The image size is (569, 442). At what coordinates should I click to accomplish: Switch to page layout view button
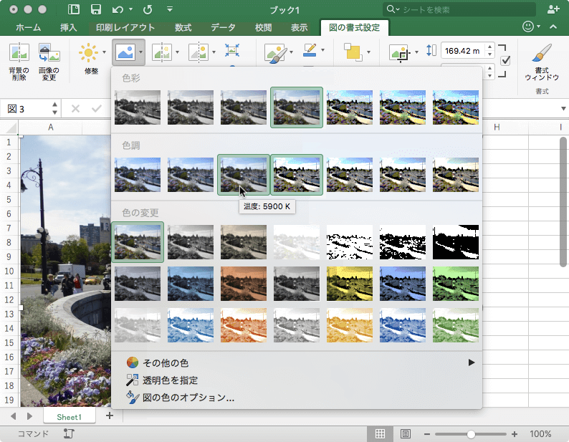coord(405,434)
